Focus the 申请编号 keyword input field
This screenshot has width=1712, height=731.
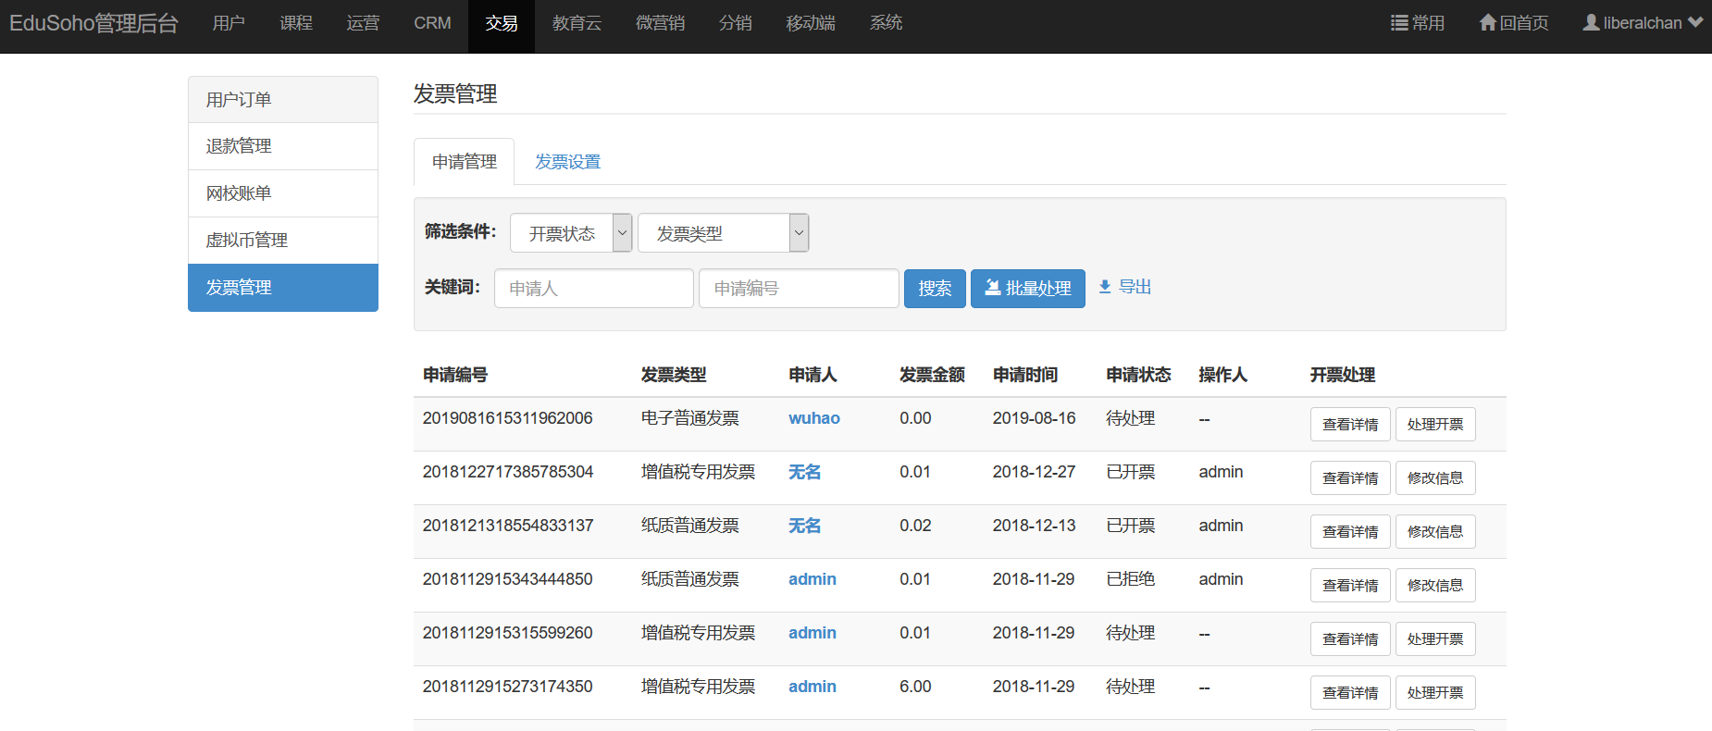point(798,289)
